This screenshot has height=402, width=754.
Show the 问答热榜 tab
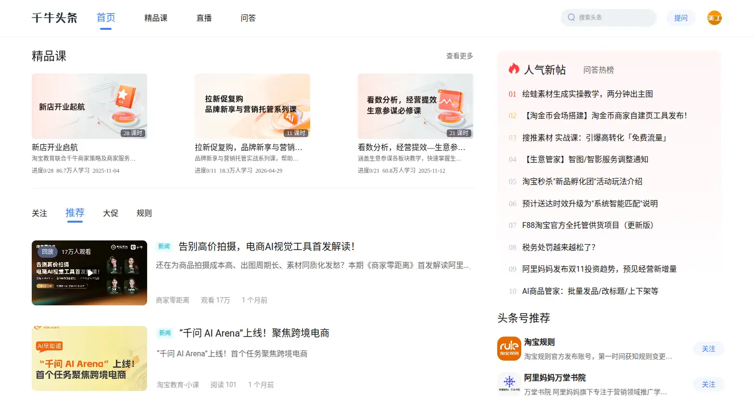[599, 70]
